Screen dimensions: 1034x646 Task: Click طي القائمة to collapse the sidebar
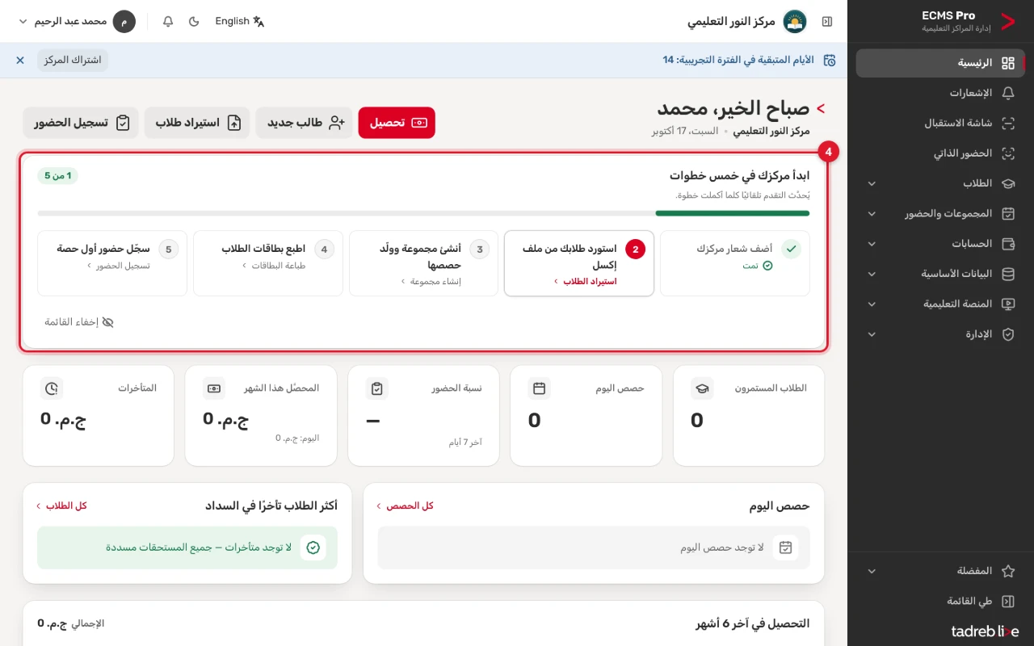pos(940,602)
